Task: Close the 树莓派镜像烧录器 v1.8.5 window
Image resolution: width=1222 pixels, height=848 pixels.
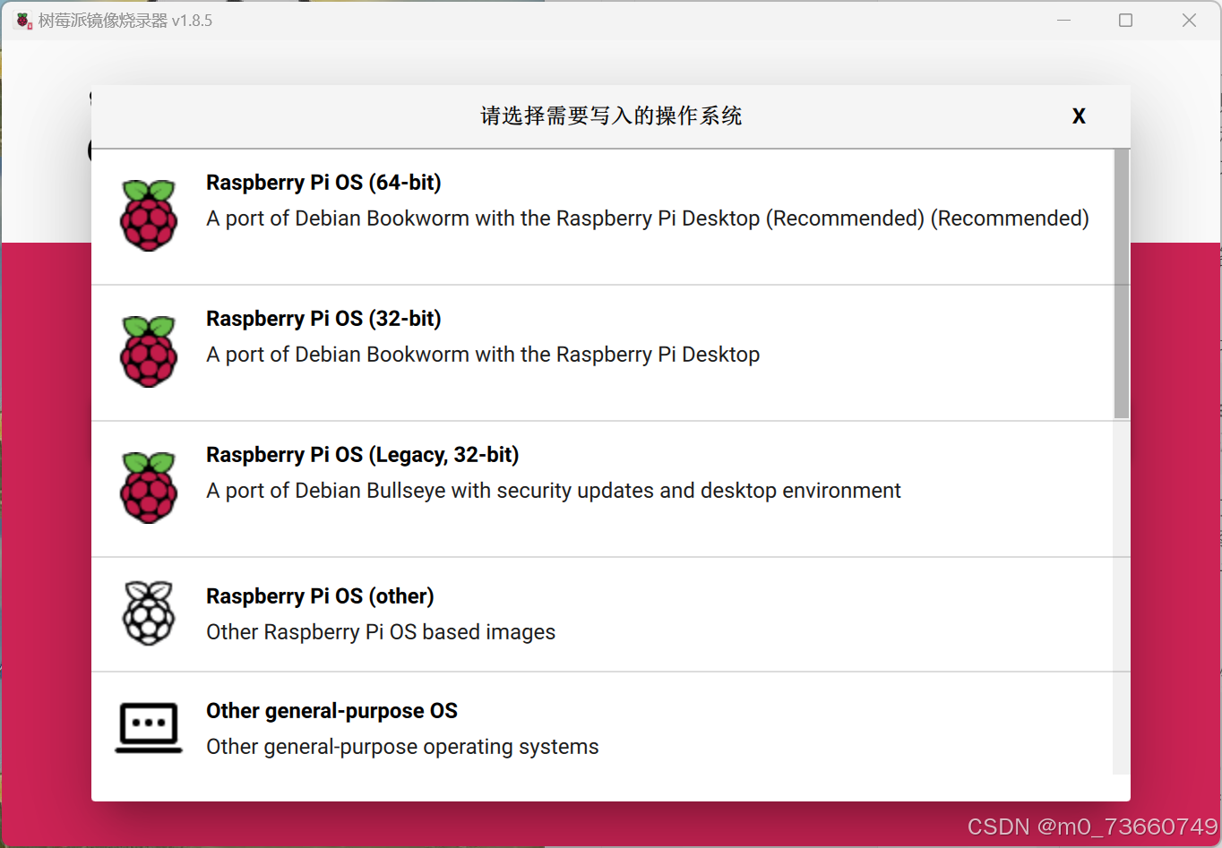Action: pos(1189,20)
